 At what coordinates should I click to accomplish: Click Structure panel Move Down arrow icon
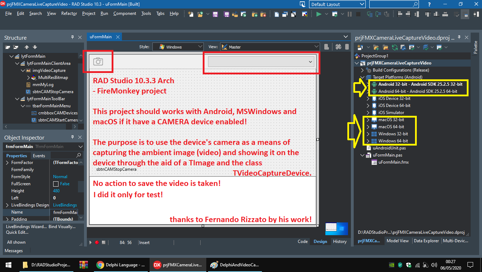(35, 47)
